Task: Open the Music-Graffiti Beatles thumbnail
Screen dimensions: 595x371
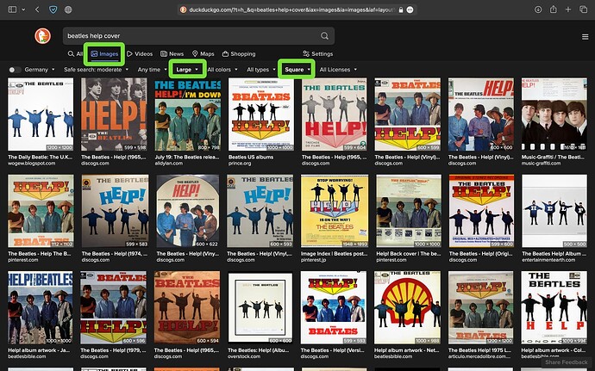Action: [554, 114]
